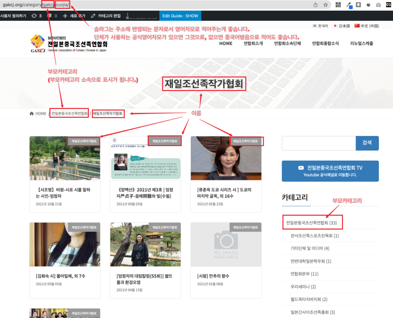This screenshot has height=318, width=393.
Task: Click the browser share page icon
Action: (x=315, y=5)
